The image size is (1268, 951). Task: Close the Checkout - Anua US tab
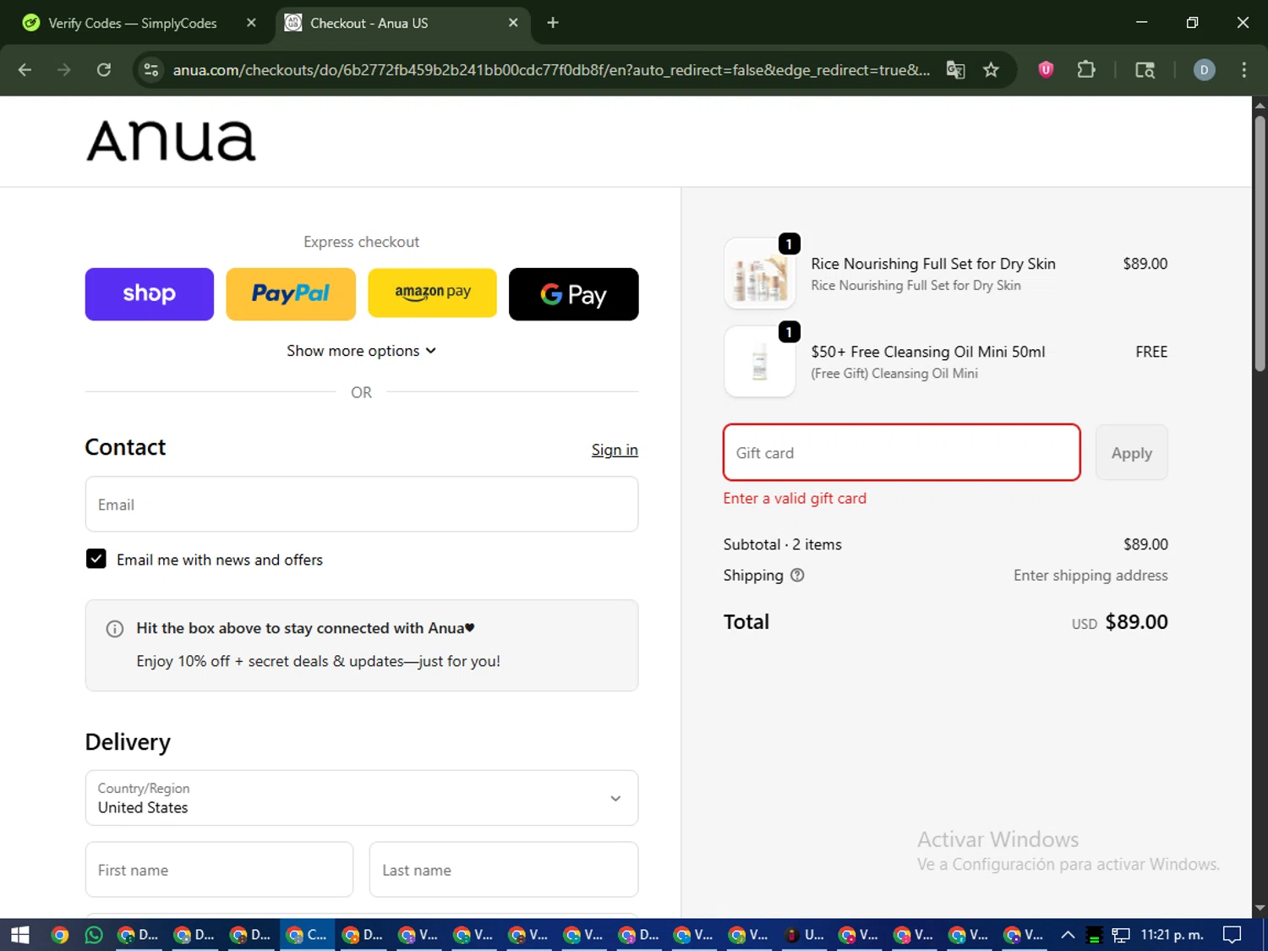[513, 23]
